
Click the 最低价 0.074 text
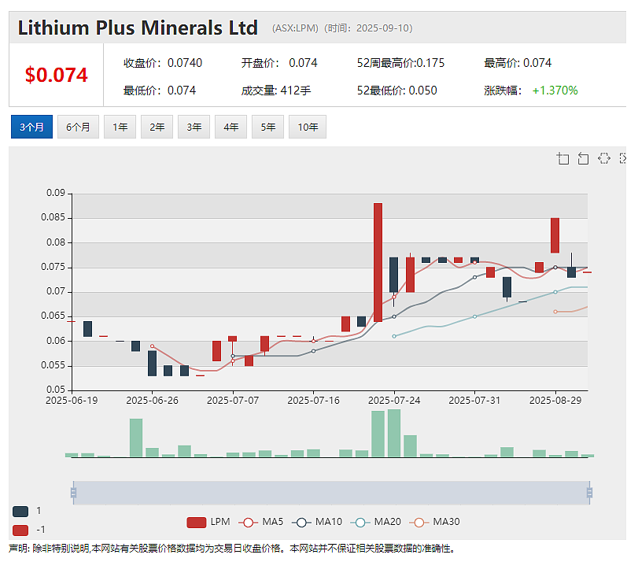pos(160,91)
